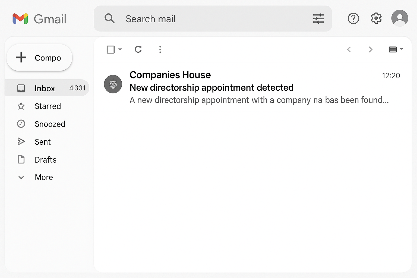Click into the Search mail field
The height and width of the screenshot is (278, 417).
213,19
